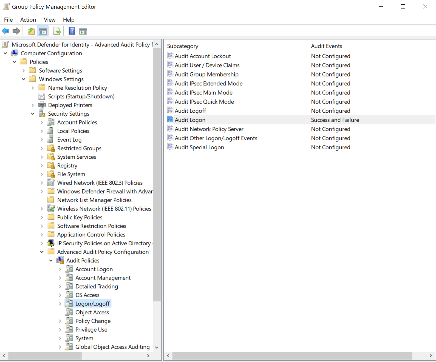This screenshot has height=362, width=436.
Task: Click the details pane scroll left arrow
Action: pos(168,356)
